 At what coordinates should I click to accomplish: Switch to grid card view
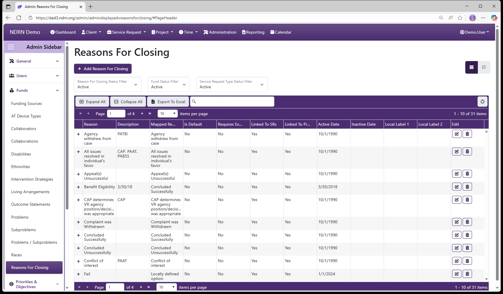[x=471, y=67]
